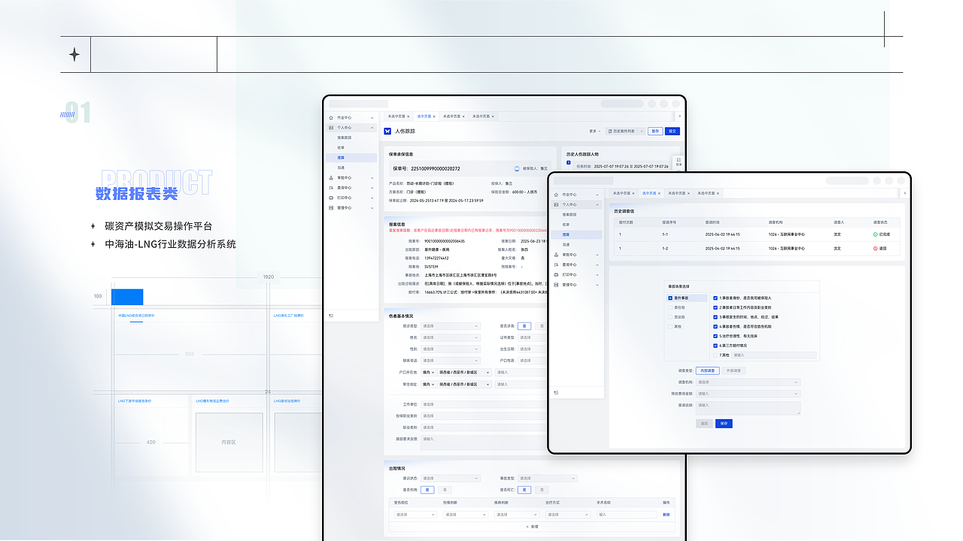The height and width of the screenshot is (541, 963).
Task: Check the 7.其他 checkbox
Action: click(715, 355)
